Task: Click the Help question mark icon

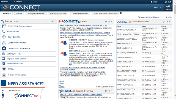Action: [x=166, y=17]
